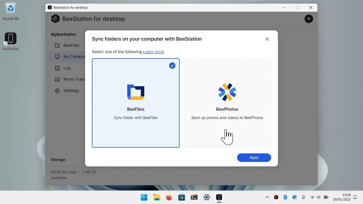Click the BeePhotos pinwheel logo icon

(227, 92)
